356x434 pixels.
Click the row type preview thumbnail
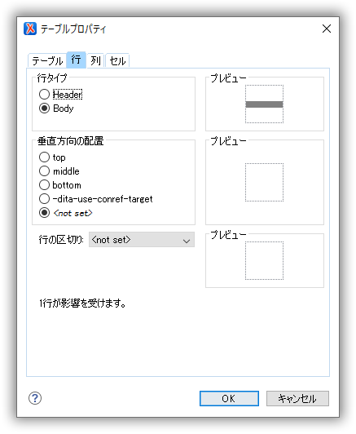(264, 104)
